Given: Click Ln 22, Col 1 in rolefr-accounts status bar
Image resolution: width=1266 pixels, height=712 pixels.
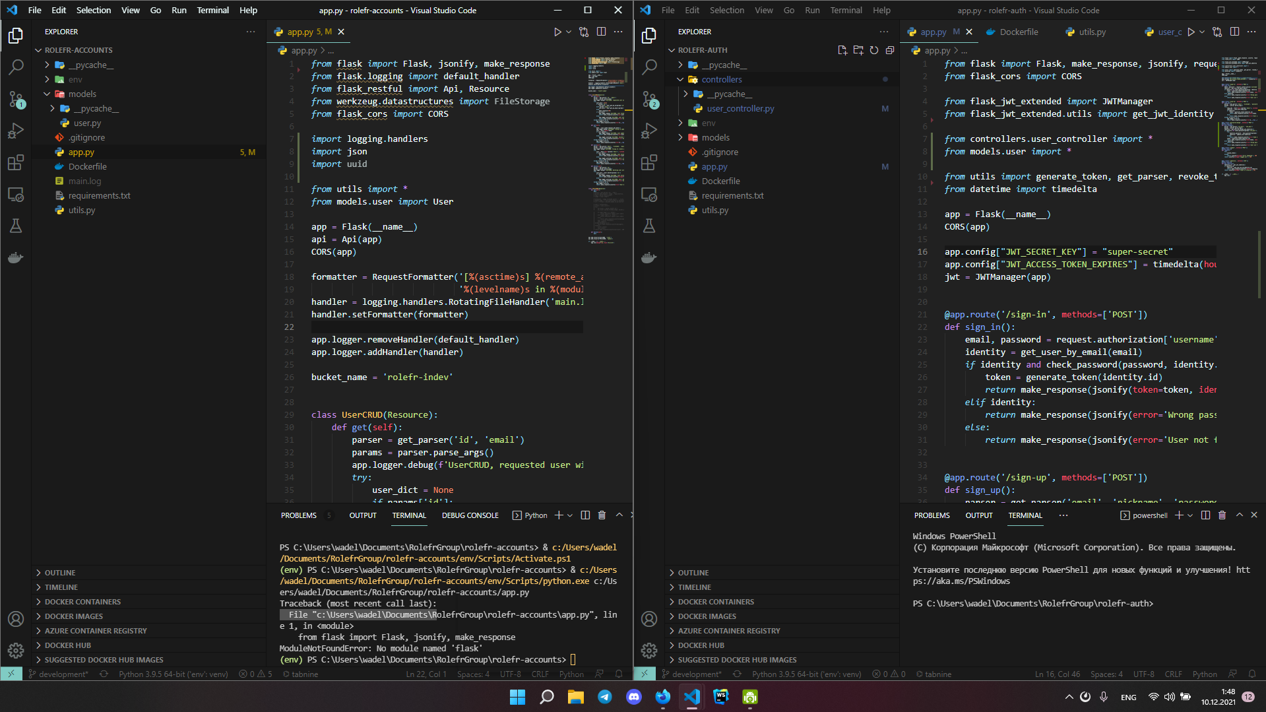Looking at the screenshot, I should pyautogui.click(x=426, y=674).
